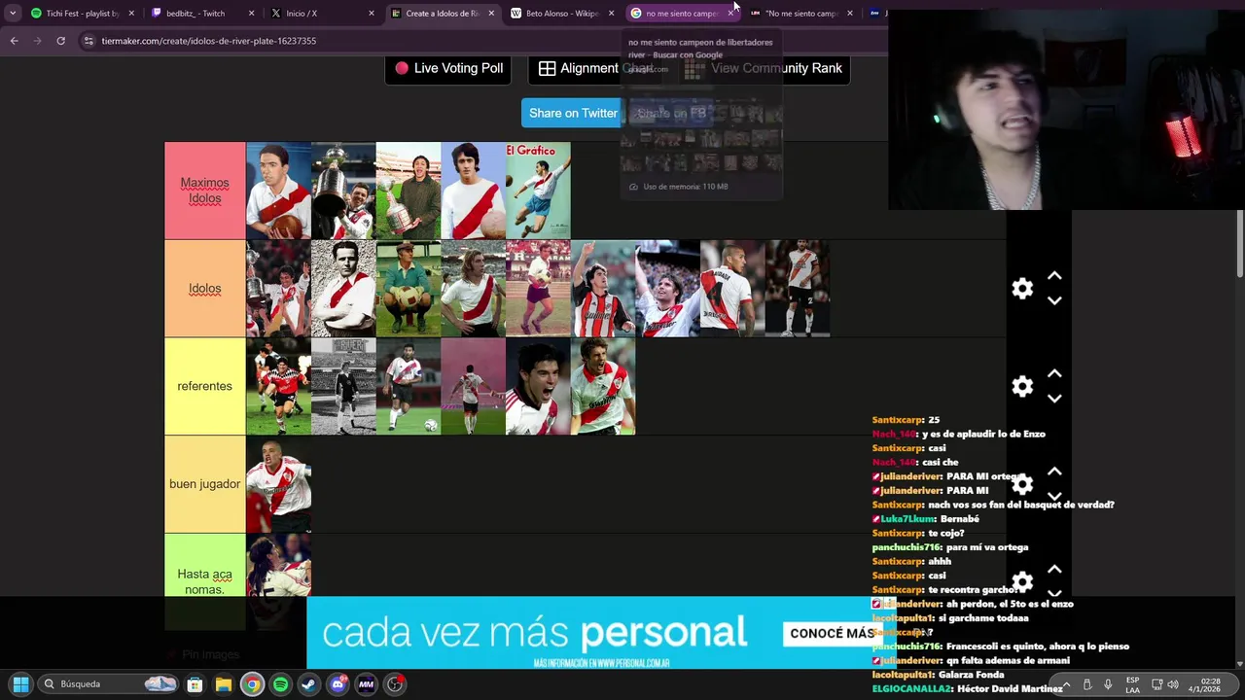Click page vertical scrollbar
This screenshot has height=700, width=1245.
[1240, 243]
